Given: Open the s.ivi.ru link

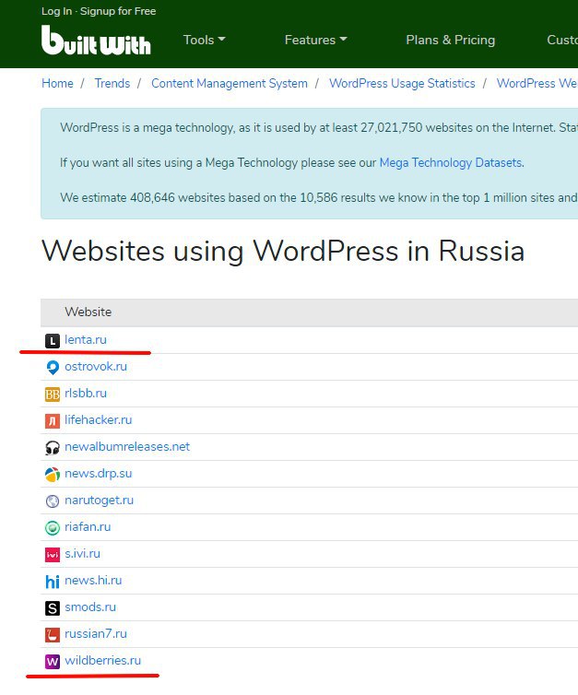Looking at the screenshot, I should (x=82, y=554).
